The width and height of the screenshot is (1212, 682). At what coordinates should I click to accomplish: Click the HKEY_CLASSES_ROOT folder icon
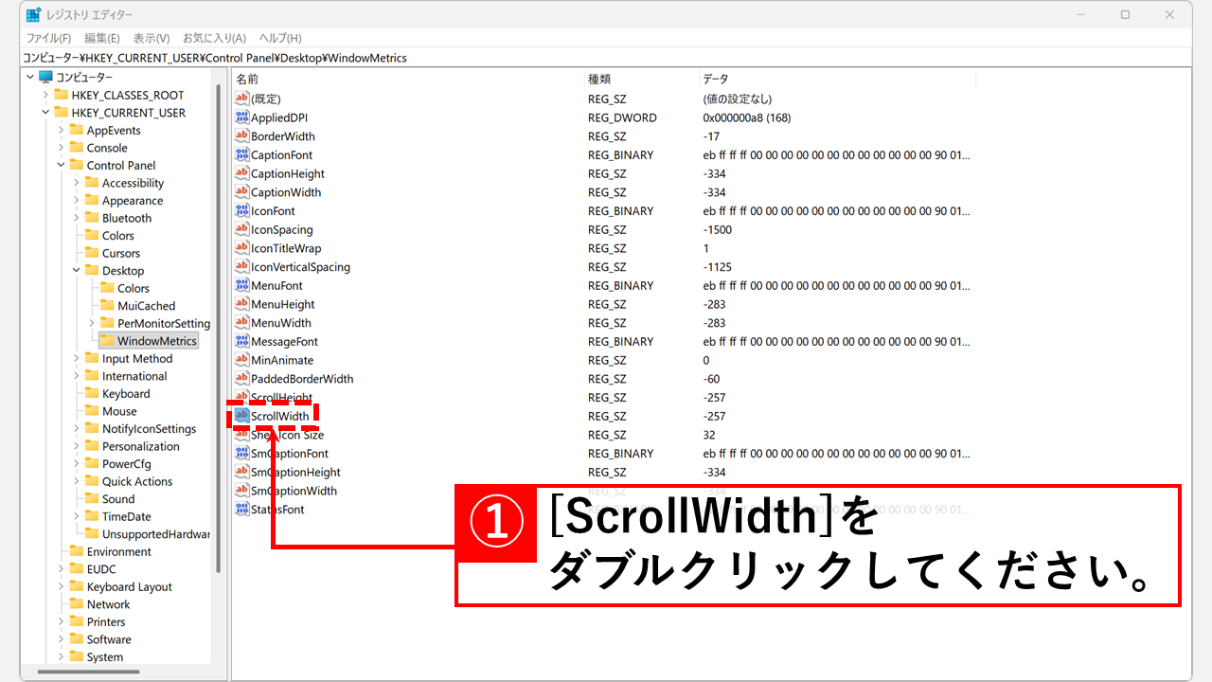pos(61,95)
